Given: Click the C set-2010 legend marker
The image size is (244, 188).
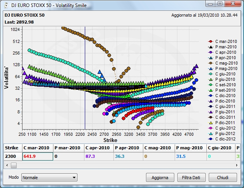Looking at the screenshot, I should (x=211, y=85).
